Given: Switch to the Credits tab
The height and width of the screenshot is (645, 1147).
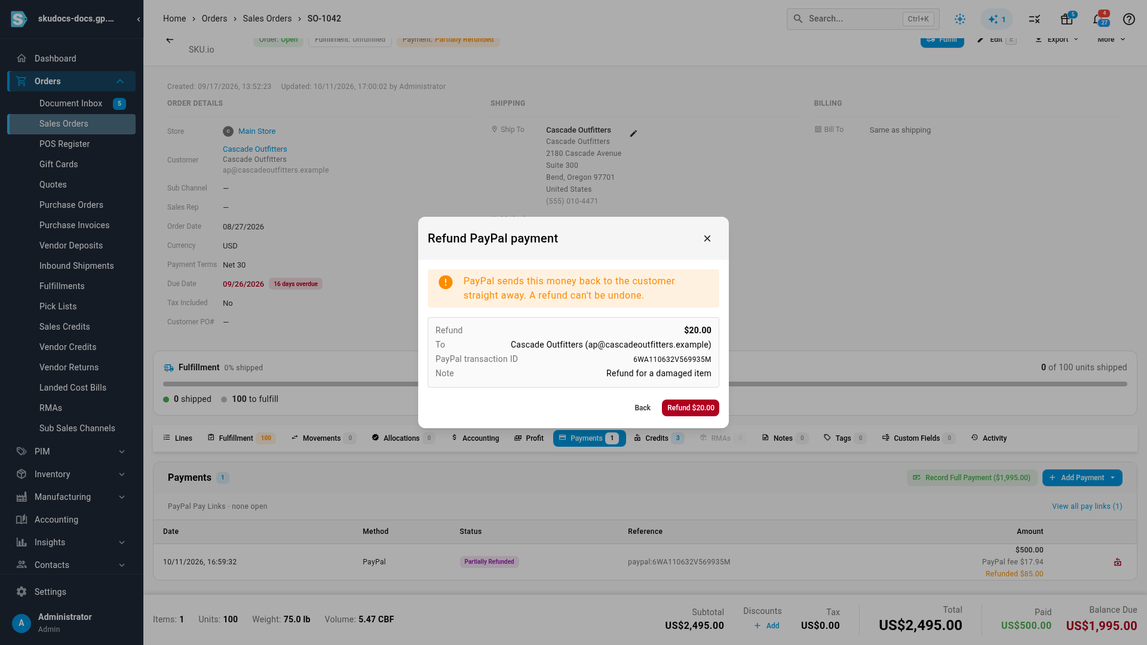Looking at the screenshot, I should pyautogui.click(x=658, y=438).
